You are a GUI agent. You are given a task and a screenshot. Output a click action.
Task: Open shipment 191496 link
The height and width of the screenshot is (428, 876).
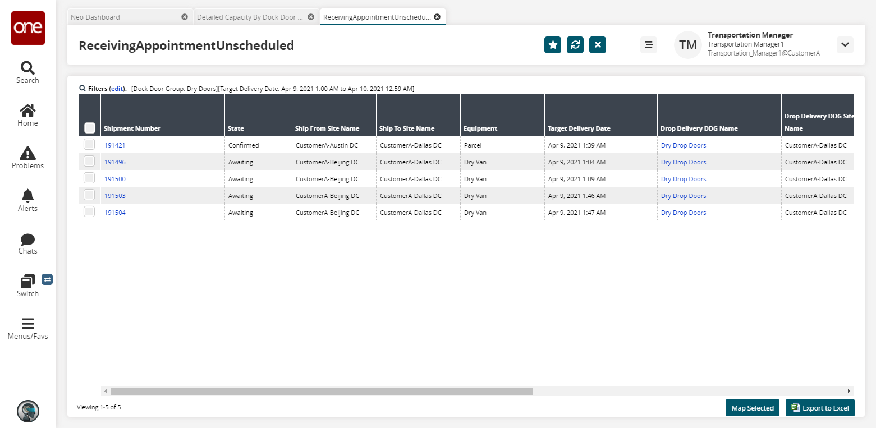tap(115, 162)
